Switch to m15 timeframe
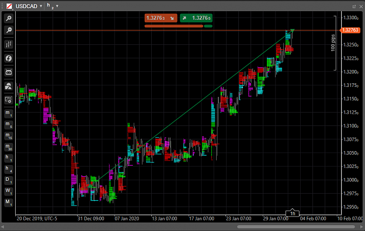The width and height of the screenshot is (365, 231). [9, 135]
